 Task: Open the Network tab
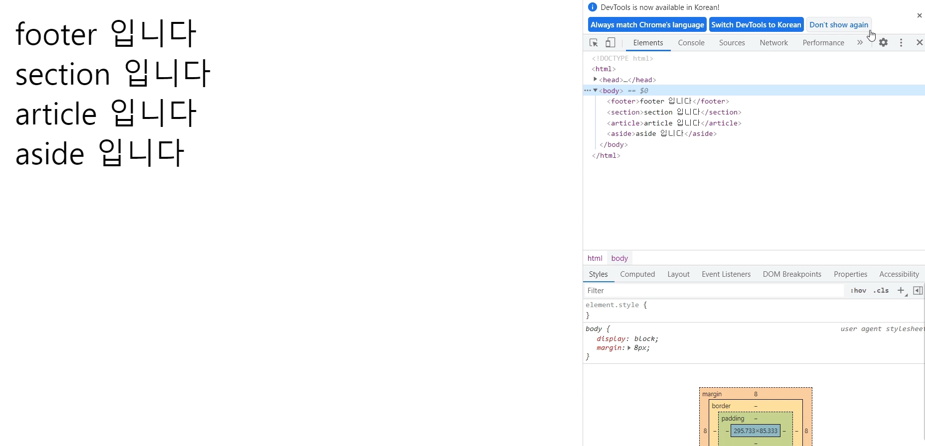[774, 43]
